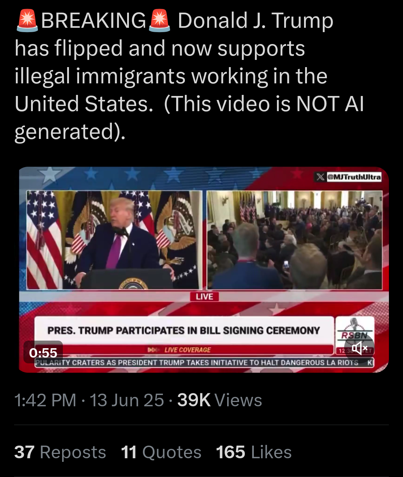Click the audience view pane of video

(x=294, y=240)
